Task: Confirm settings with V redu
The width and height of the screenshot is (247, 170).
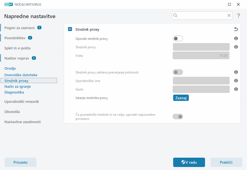Action: [x=189, y=162]
